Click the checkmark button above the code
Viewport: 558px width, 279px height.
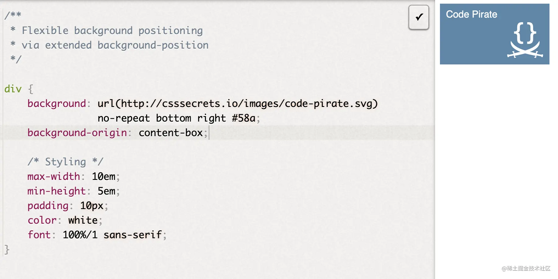[x=419, y=17]
